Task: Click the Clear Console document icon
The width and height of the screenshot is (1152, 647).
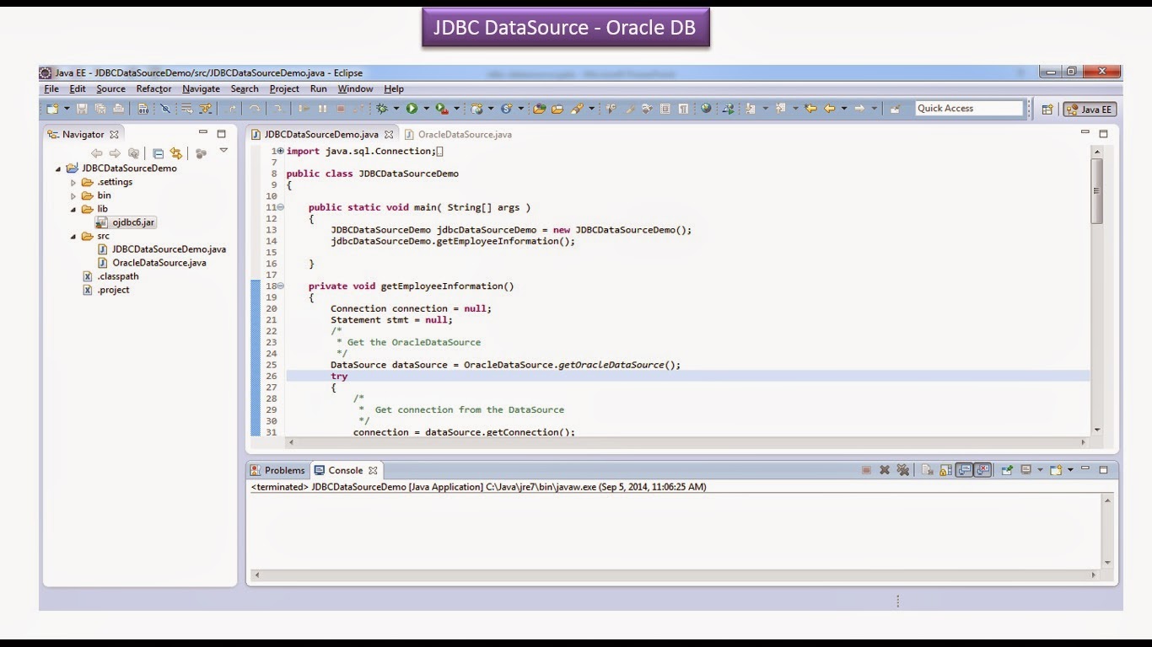Action: (928, 470)
